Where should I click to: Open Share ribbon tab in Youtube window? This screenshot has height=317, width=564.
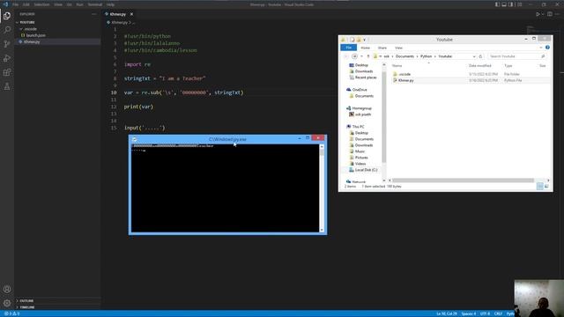click(382, 48)
